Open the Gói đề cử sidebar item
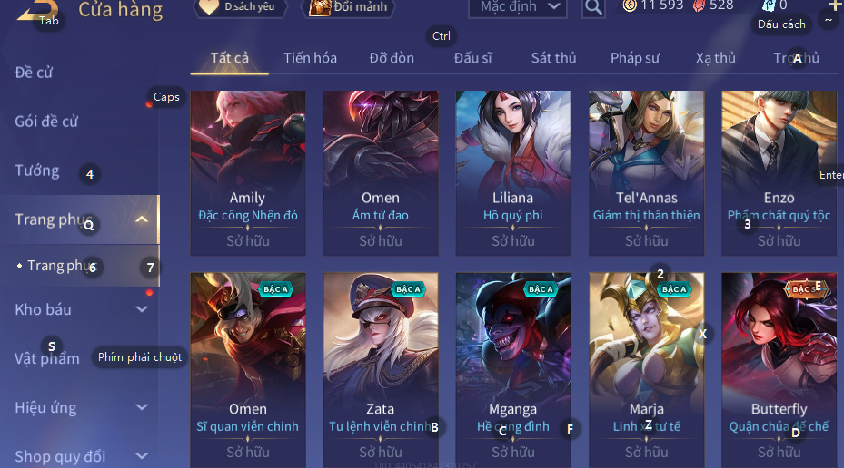Viewport: 844px width, 468px height. click(47, 122)
